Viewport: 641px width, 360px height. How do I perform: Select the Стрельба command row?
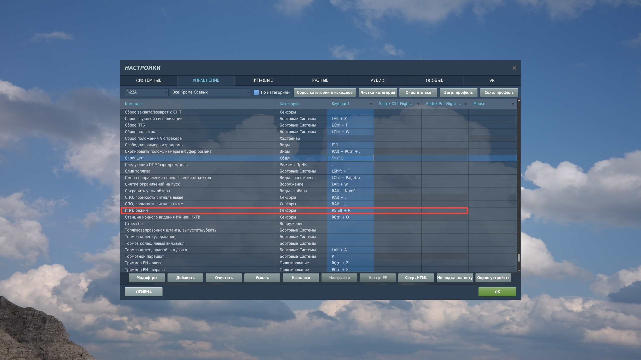tap(319, 224)
